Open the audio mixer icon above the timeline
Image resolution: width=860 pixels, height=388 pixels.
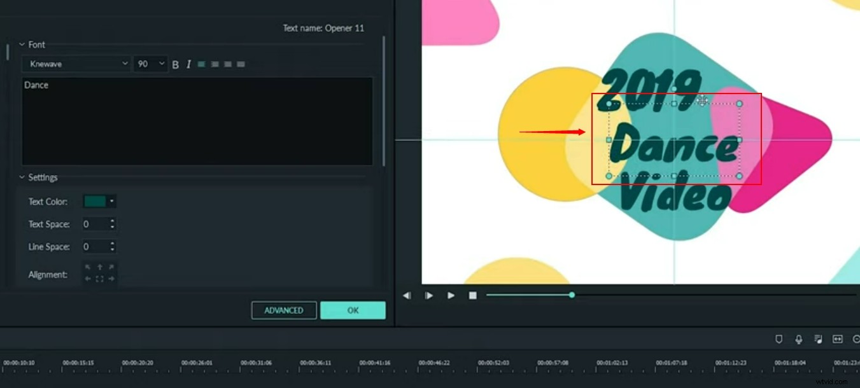click(x=818, y=339)
